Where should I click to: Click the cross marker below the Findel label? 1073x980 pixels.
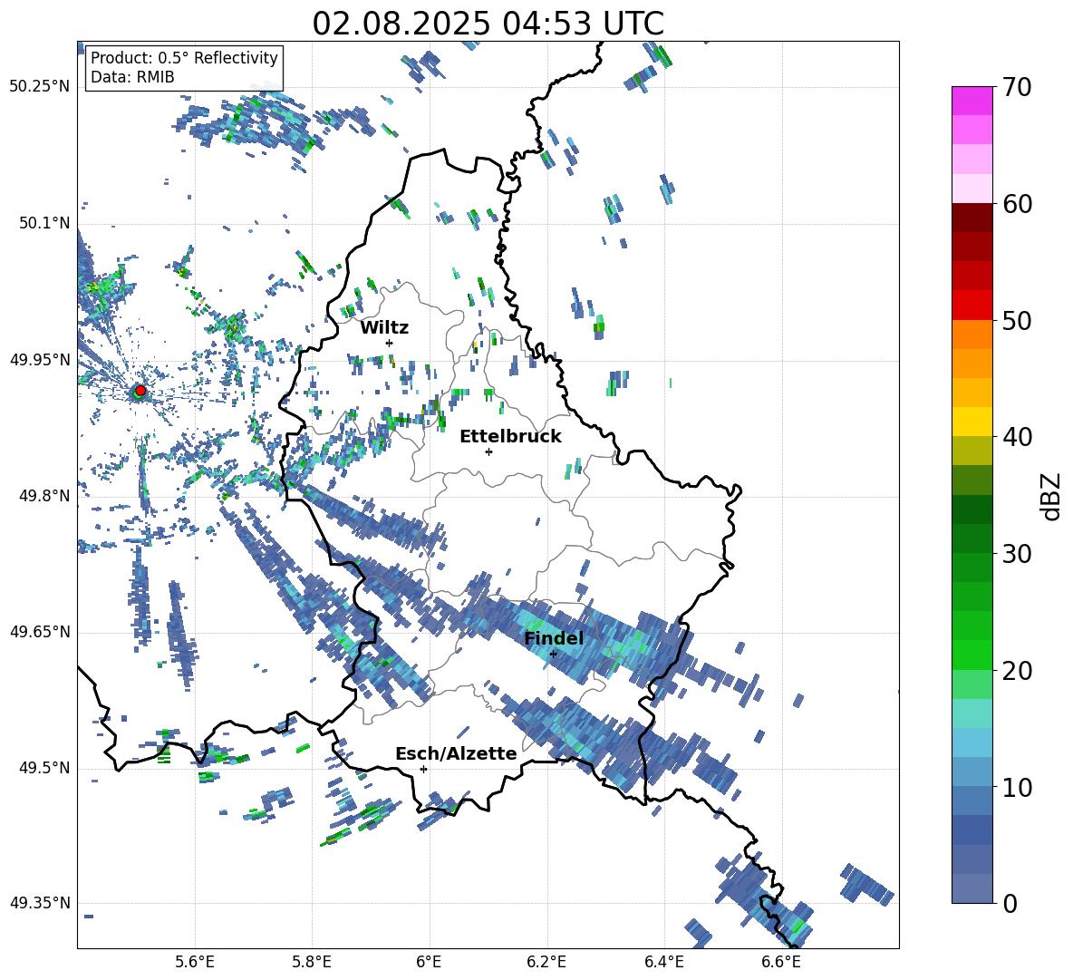pyautogui.click(x=553, y=654)
